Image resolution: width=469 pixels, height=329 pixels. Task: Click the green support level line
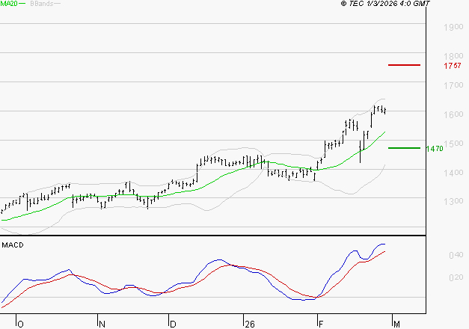(x=404, y=148)
